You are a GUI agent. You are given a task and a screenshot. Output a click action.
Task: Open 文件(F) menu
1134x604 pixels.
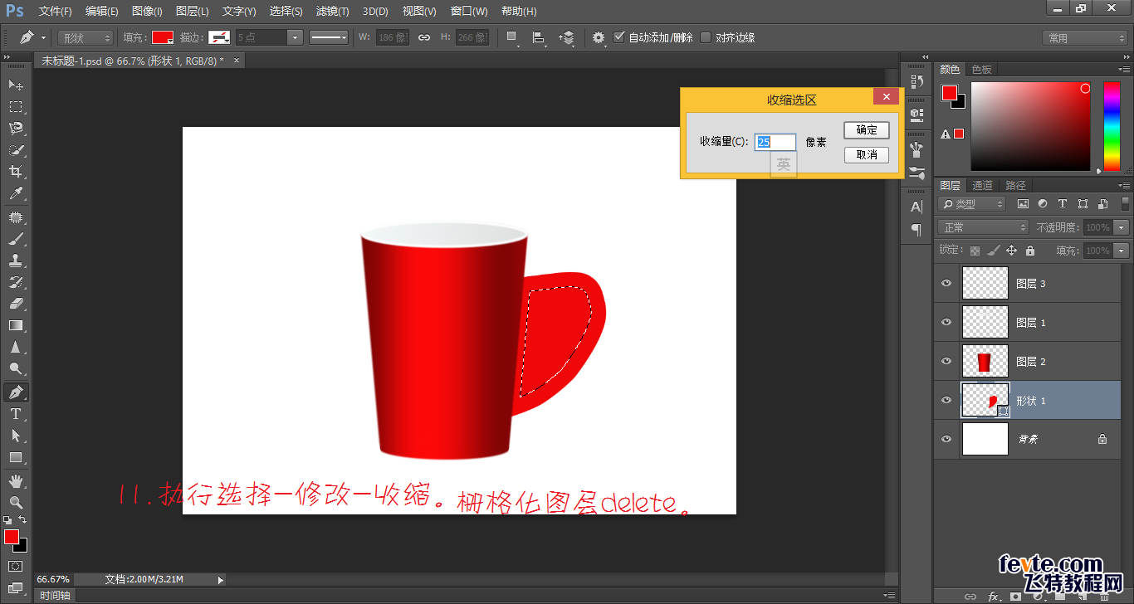tap(56, 12)
